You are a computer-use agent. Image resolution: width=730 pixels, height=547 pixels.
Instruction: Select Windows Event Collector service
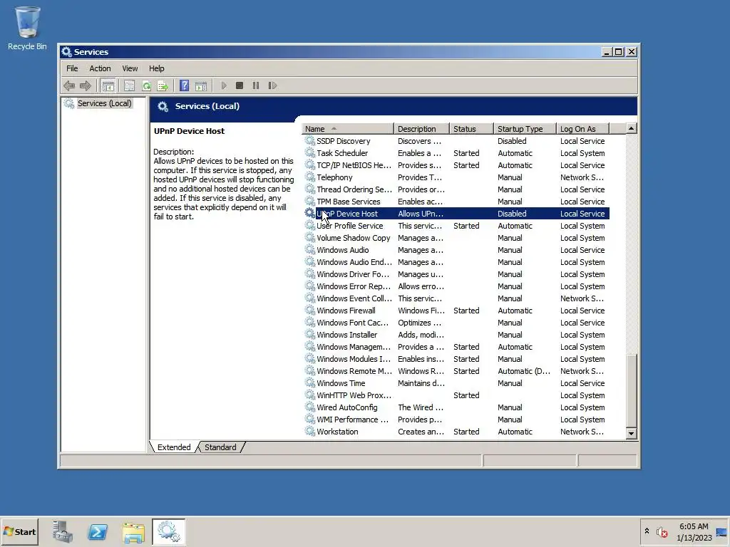pos(456,298)
